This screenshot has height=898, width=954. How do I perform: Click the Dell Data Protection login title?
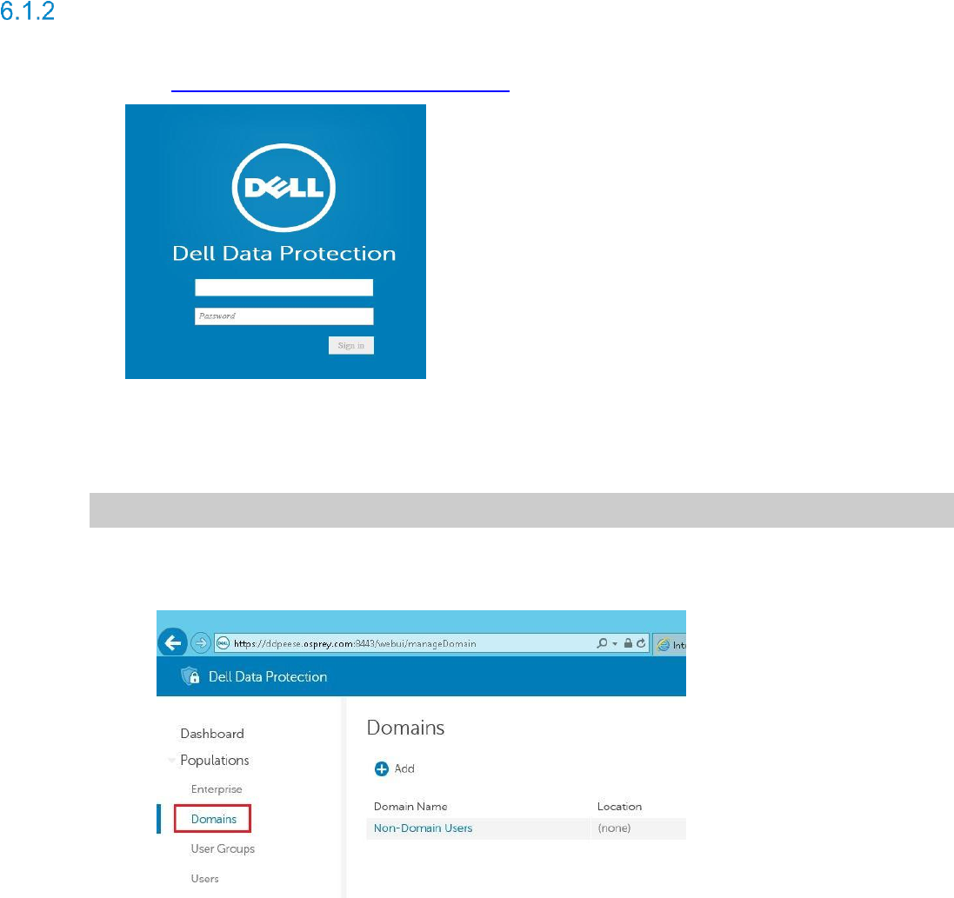point(284,254)
